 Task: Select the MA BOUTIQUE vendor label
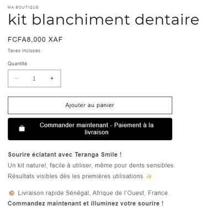coord(23,8)
